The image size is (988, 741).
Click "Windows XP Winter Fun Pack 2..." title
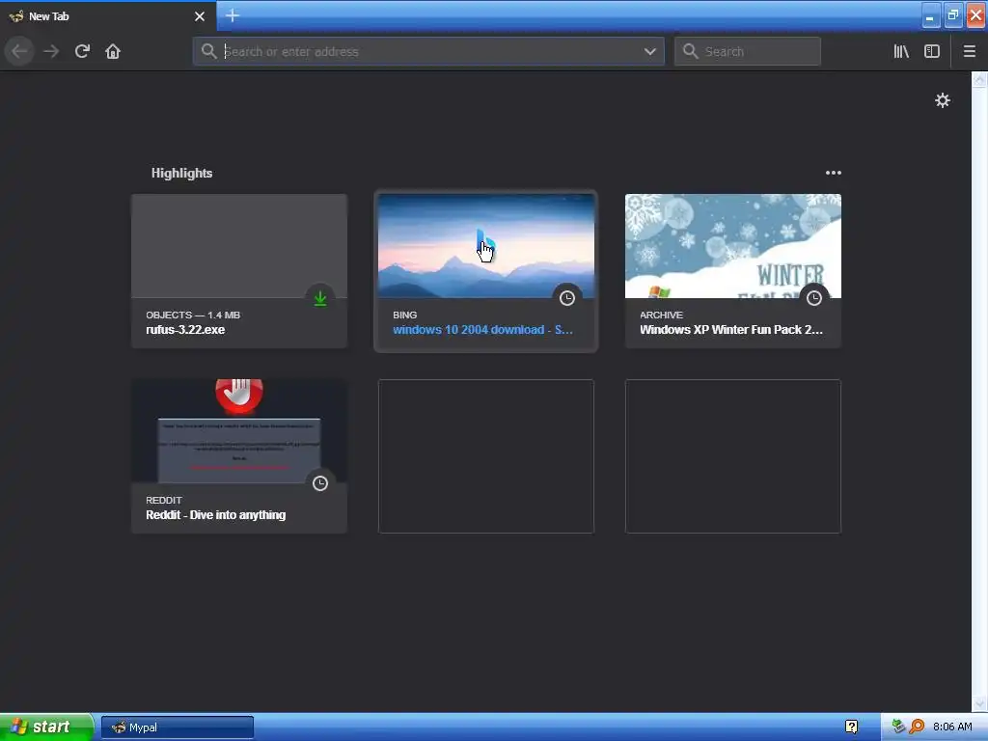coord(731,330)
